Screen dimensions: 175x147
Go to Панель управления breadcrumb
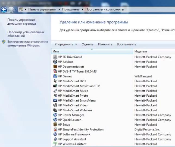coord(42,9)
